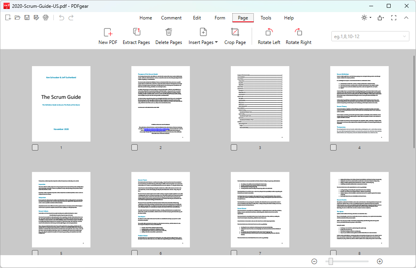Screen dimensions: 416x268
Task: Tick the checkbox under page 2
Action: 135,147
